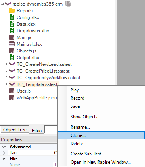Select the Config.xlsx file name
The width and height of the screenshot is (145, 167).
point(28,17)
